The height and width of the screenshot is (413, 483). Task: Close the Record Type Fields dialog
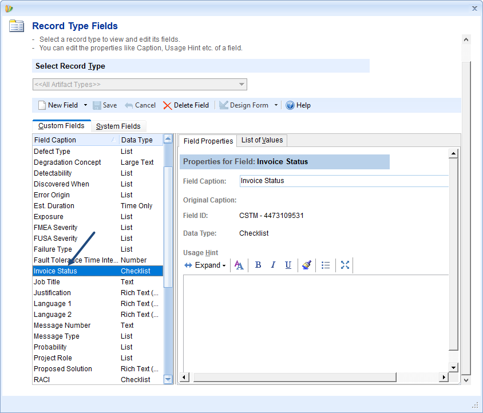point(474,9)
